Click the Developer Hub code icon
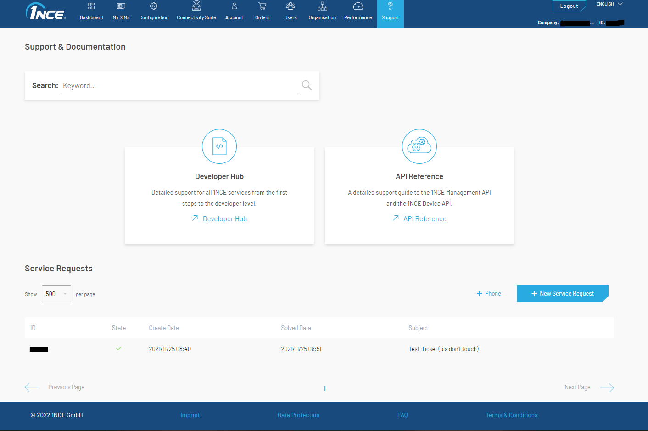This screenshot has height=431, width=648. (x=219, y=146)
